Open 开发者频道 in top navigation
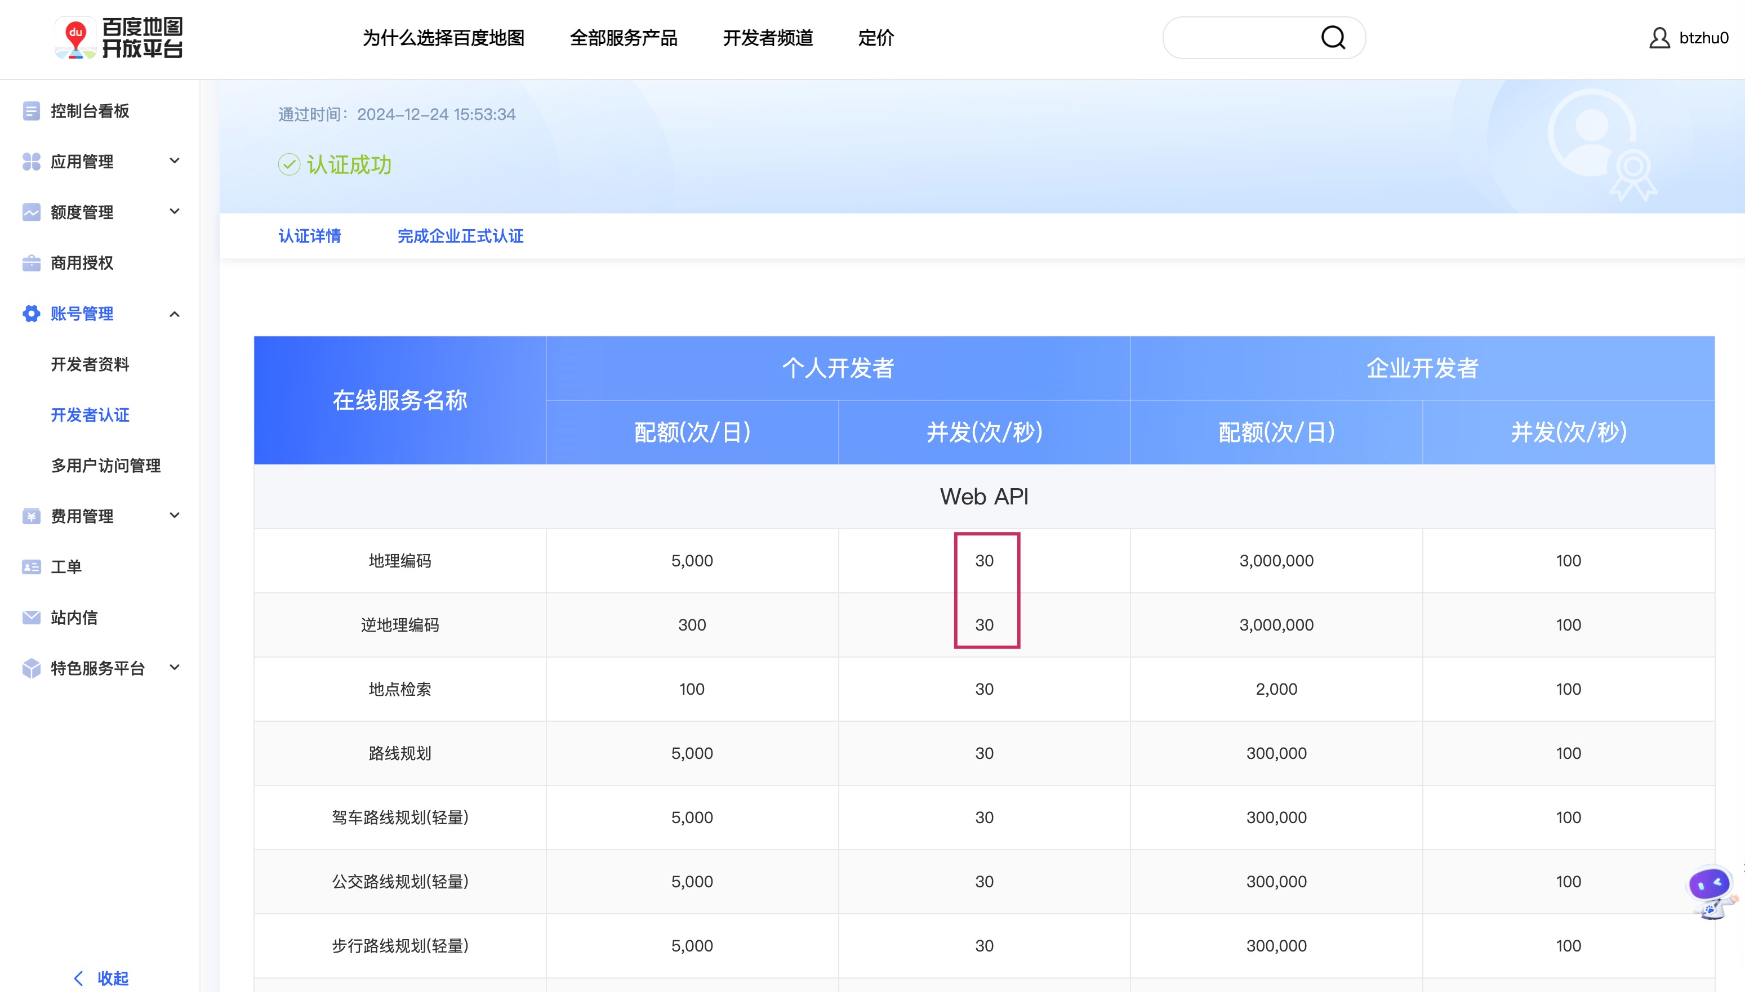1745x992 pixels. [x=768, y=38]
